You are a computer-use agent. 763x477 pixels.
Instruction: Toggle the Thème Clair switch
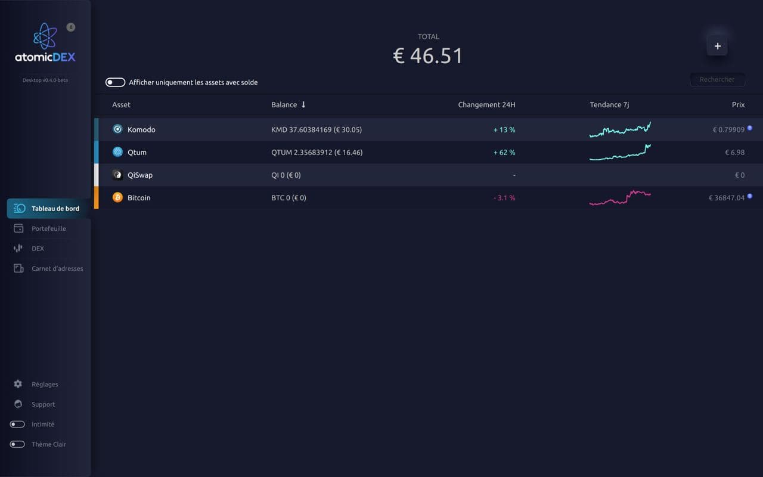tap(17, 444)
